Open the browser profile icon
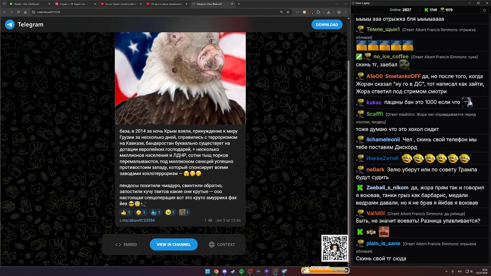Viewport: 491px width, 276px height. point(339,12)
